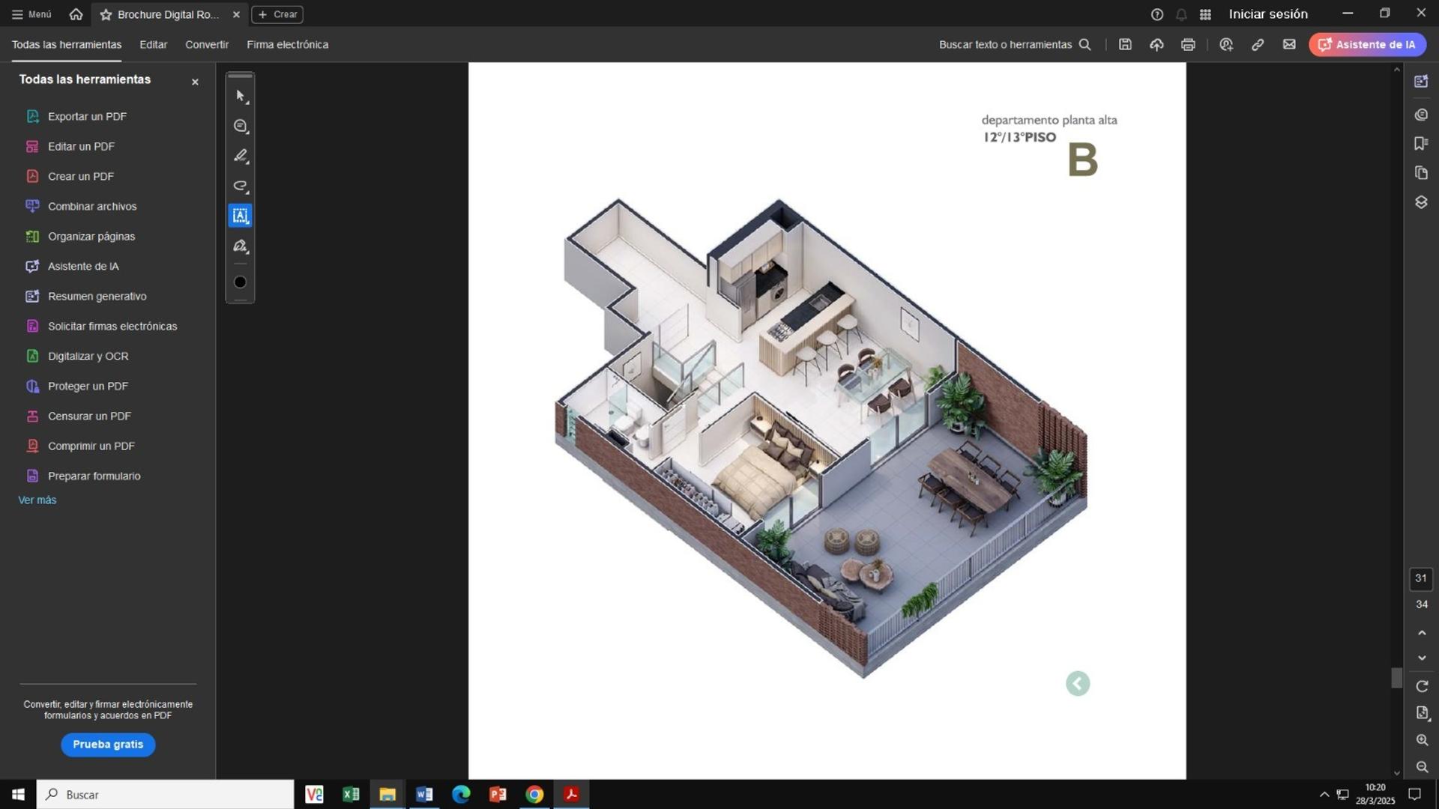Viewport: 1439px width, 809px height.
Task: Open Digitalizar y OCR tool
Action: (x=88, y=356)
